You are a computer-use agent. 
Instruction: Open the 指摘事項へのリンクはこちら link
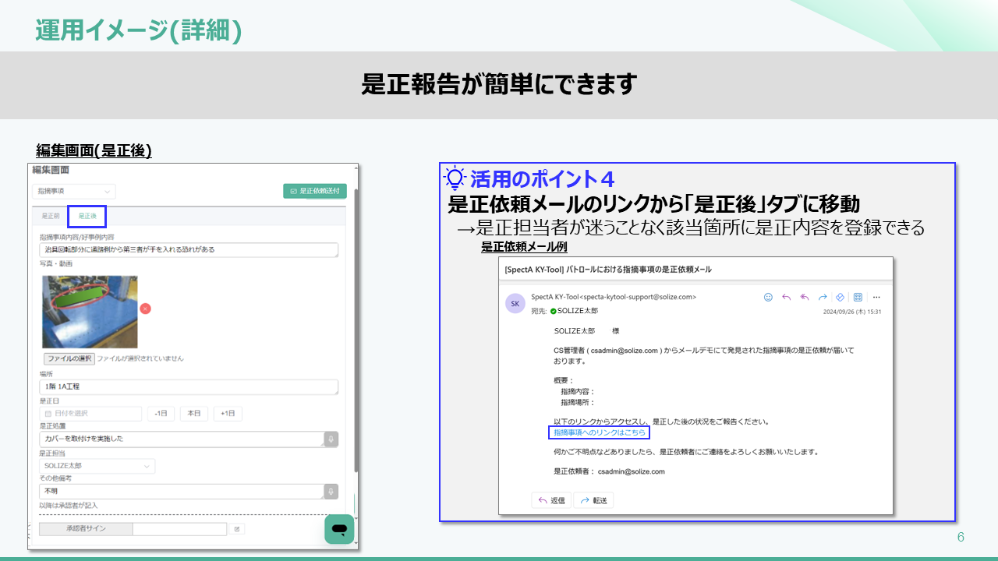coord(599,432)
